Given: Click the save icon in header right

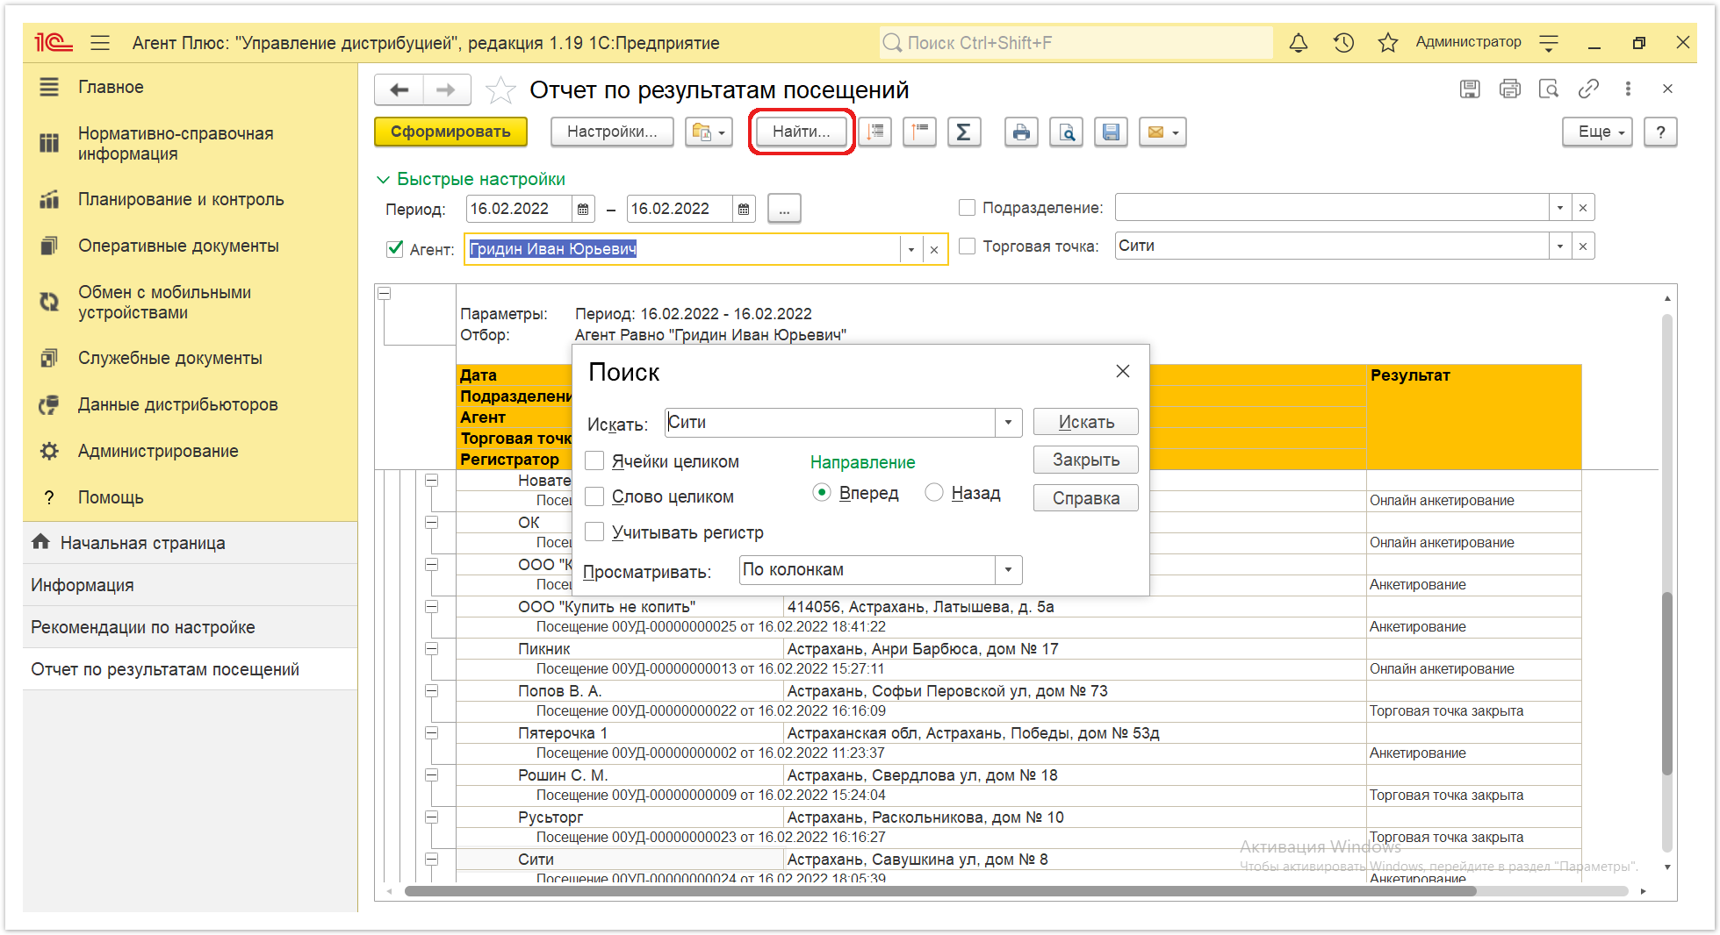Looking at the screenshot, I should pyautogui.click(x=1470, y=89).
